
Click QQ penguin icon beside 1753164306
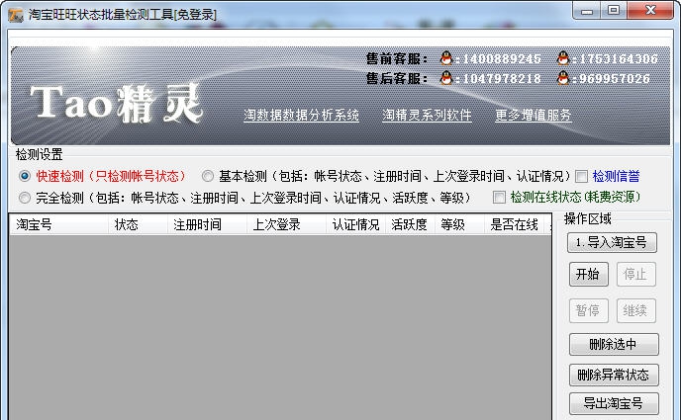[563, 58]
